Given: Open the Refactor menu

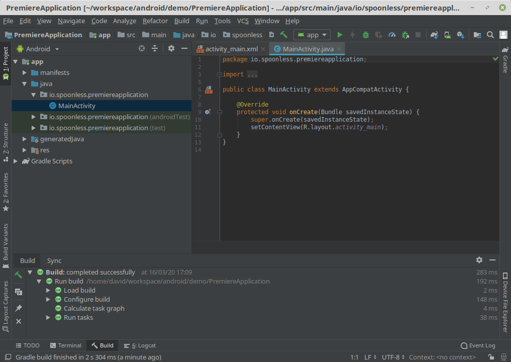Looking at the screenshot, I should [155, 21].
